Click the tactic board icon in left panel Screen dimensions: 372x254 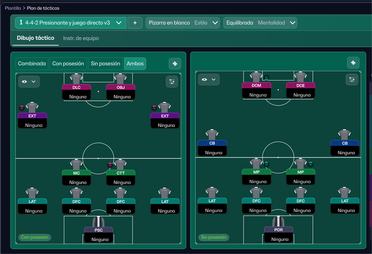point(175,63)
